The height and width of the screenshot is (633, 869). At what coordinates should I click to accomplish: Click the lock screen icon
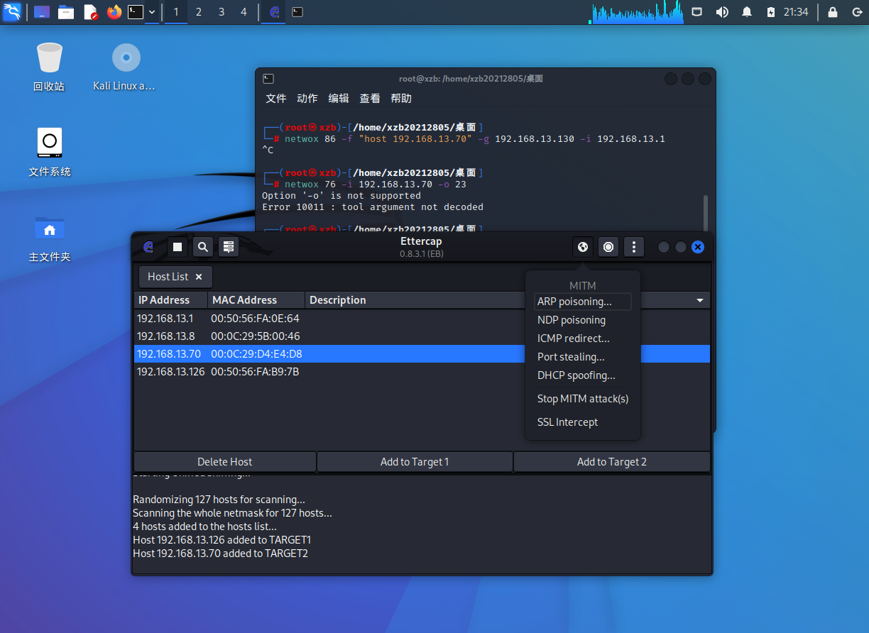(833, 12)
